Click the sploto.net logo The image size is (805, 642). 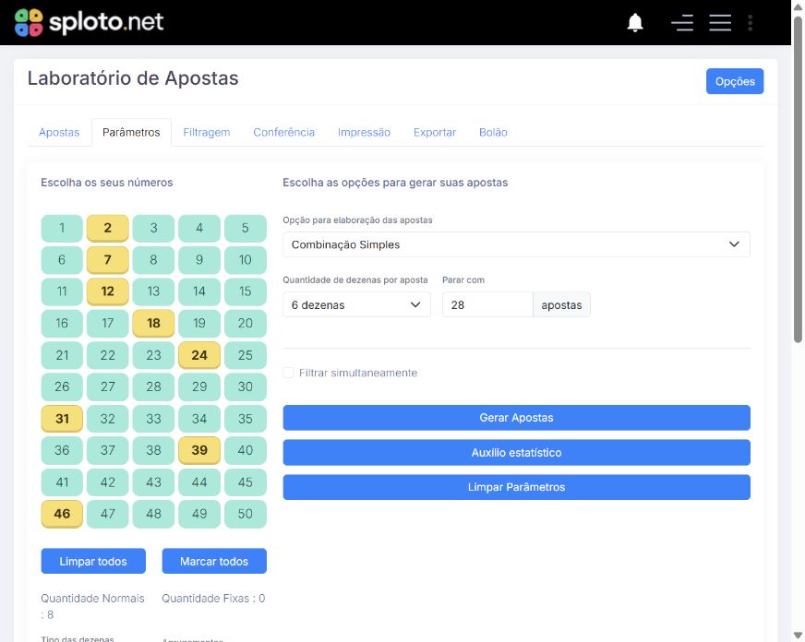[89, 22]
